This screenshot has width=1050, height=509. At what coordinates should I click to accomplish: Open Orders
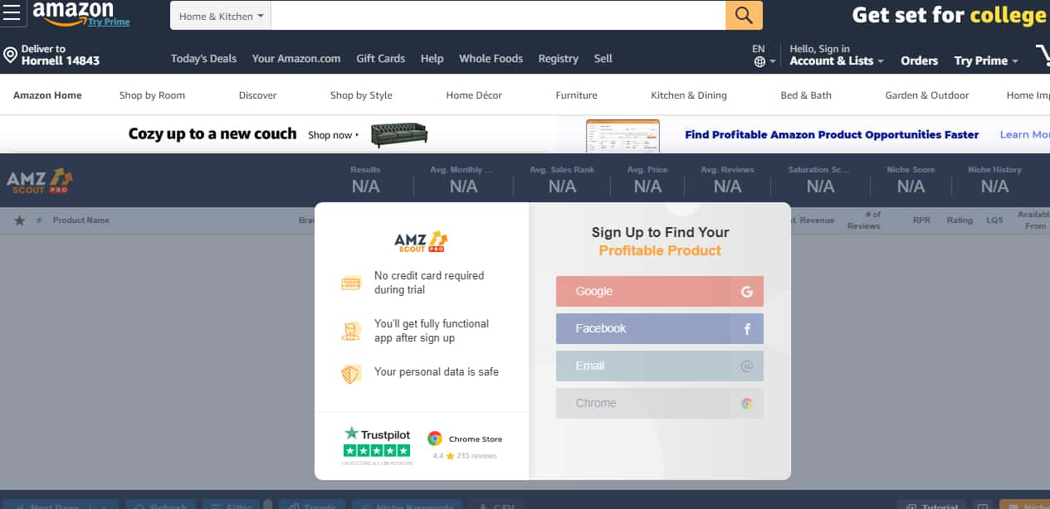(x=920, y=61)
